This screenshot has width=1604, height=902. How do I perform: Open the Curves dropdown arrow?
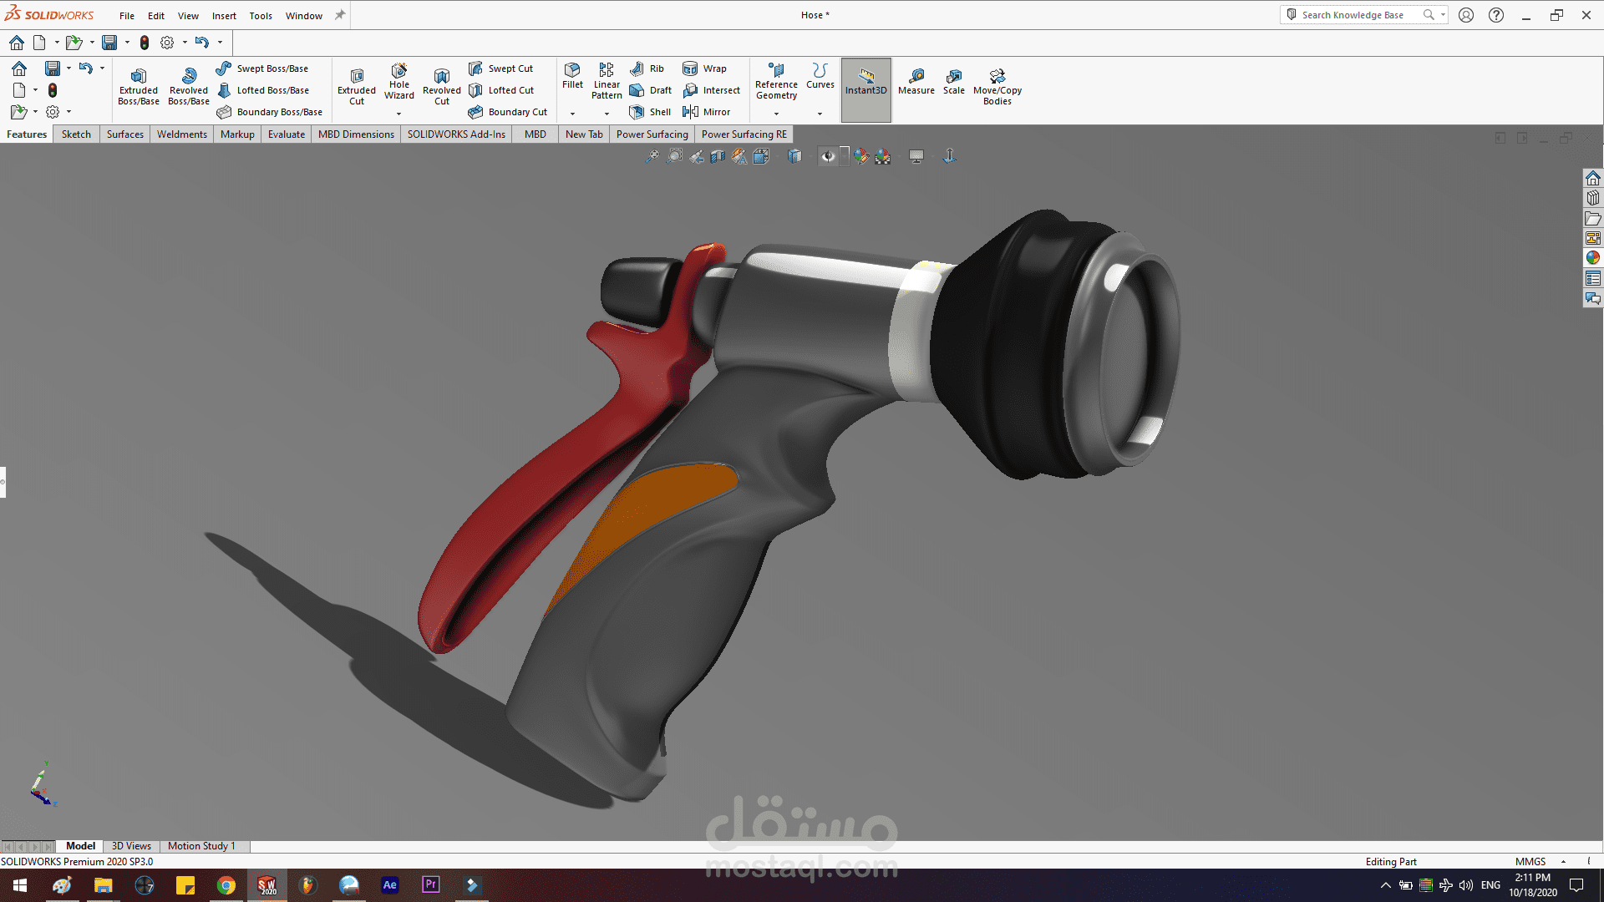[x=820, y=114]
